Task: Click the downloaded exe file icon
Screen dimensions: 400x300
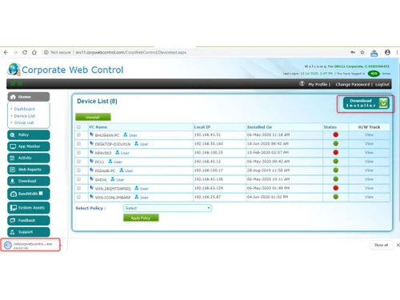Action: tap(8, 245)
